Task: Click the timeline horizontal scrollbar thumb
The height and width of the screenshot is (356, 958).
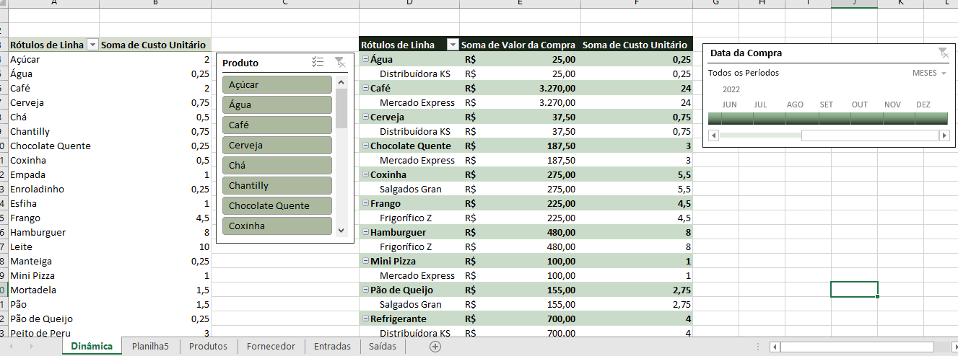Action: [x=870, y=135]
